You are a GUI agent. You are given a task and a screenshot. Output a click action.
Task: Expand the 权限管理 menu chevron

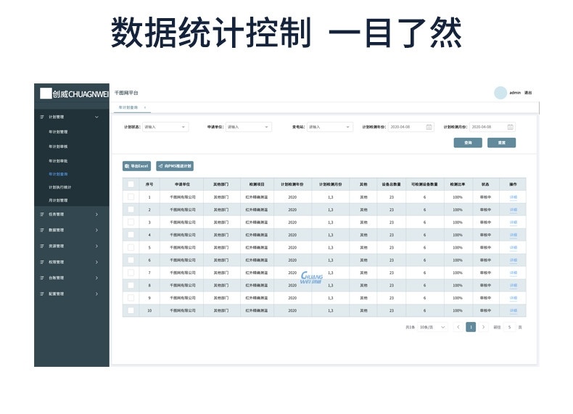(x=97, y=262)
